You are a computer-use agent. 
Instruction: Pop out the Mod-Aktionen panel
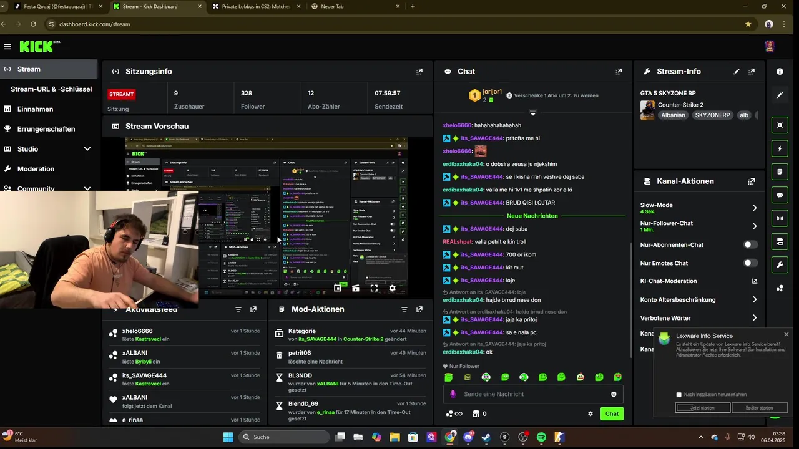tap(419, 309)
